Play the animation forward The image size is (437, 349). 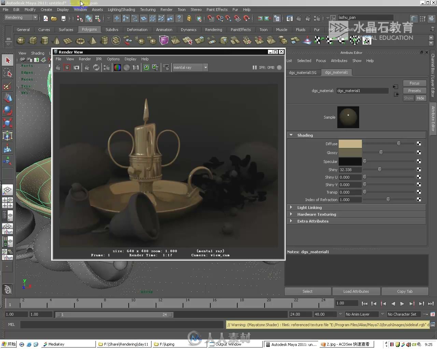tap(402, 303)
